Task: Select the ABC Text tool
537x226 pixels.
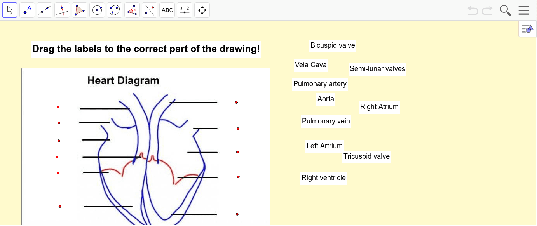Action: point(167,10)
